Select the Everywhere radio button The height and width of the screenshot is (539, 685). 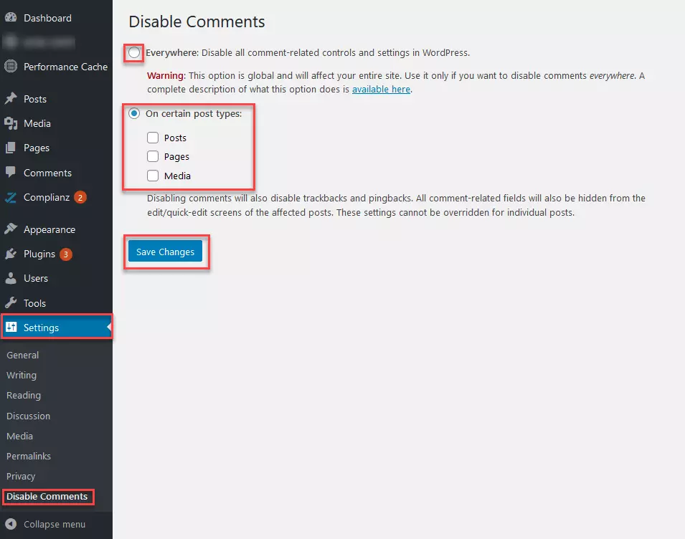[x=134, y=53]
